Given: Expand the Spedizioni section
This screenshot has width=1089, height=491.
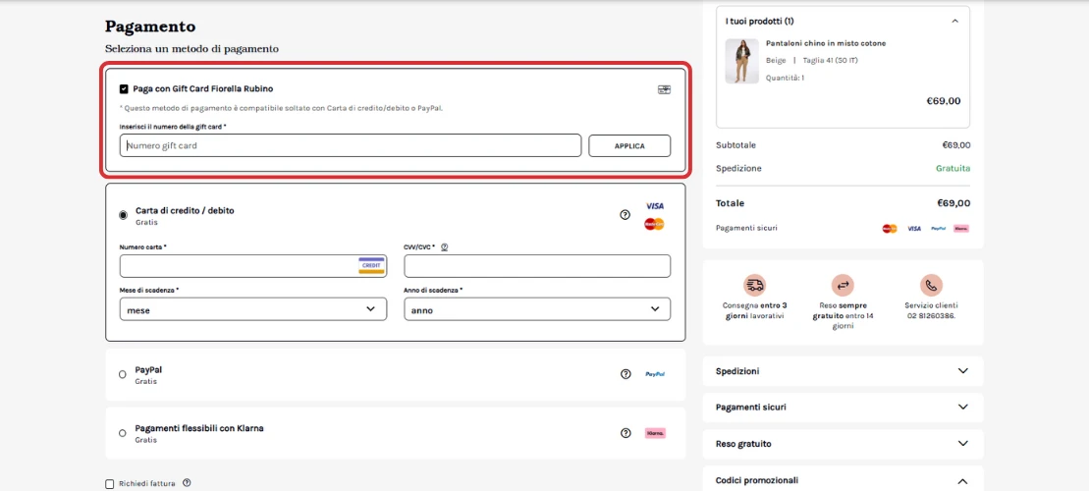Looking at the screenshot, I should tap(843, 371).
